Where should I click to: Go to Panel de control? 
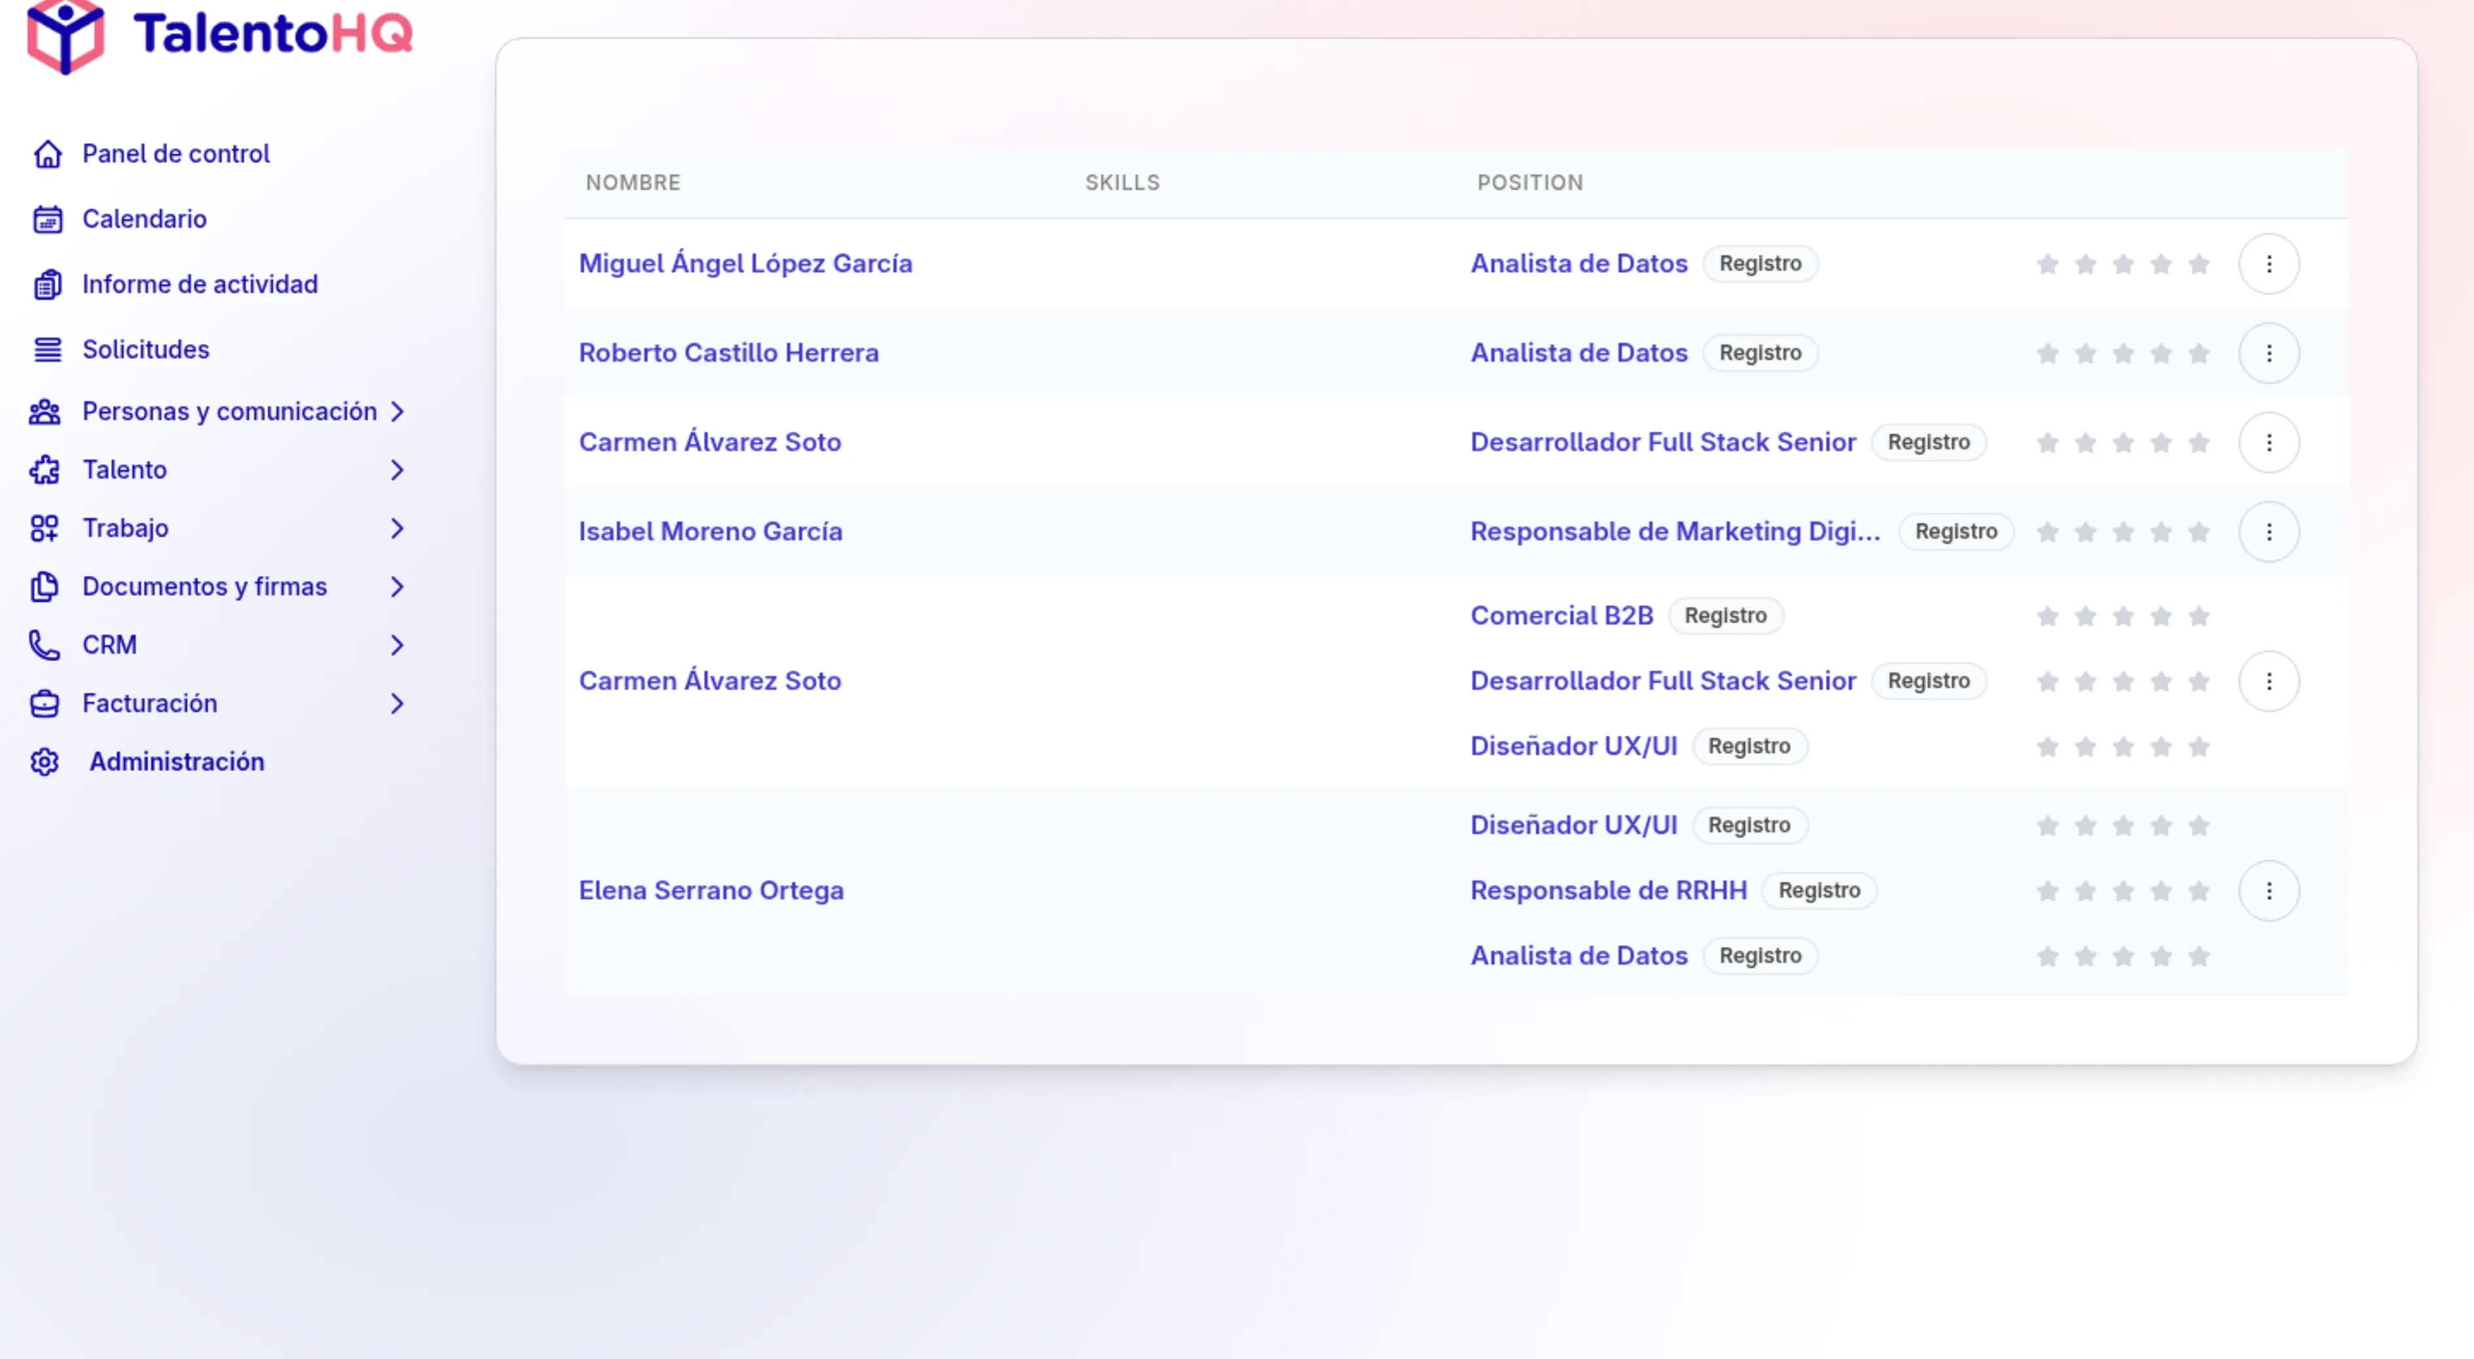[176, 154]
